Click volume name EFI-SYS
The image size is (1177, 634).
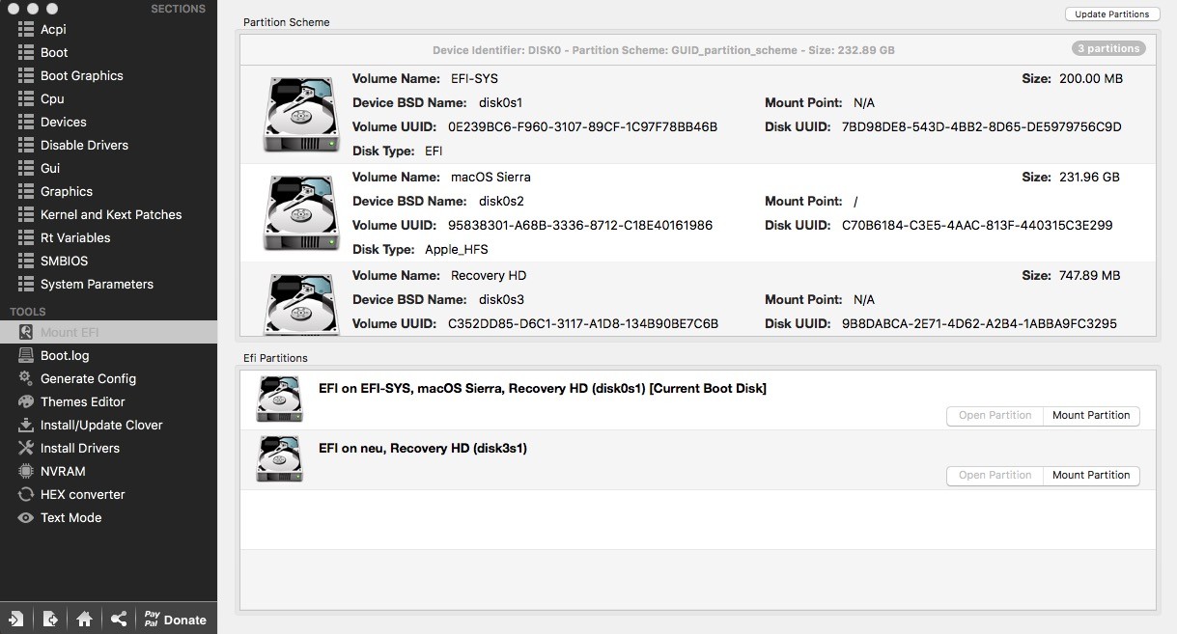coord(474,78)
